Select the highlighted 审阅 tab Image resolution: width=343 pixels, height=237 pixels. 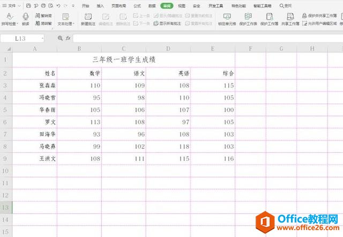tap(167, 6)
